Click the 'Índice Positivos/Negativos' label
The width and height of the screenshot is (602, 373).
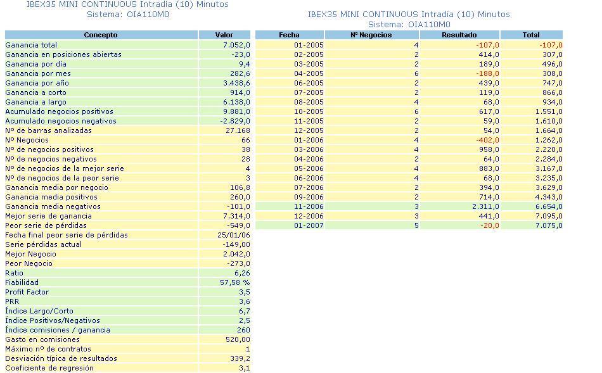tap(52, 320)
